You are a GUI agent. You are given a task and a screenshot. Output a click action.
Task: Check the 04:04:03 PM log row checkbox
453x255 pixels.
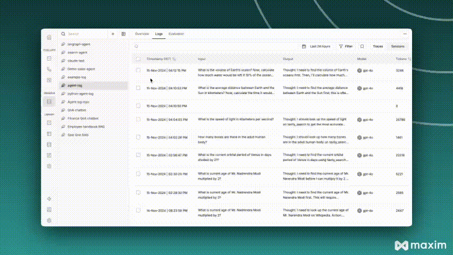[138, 120]
